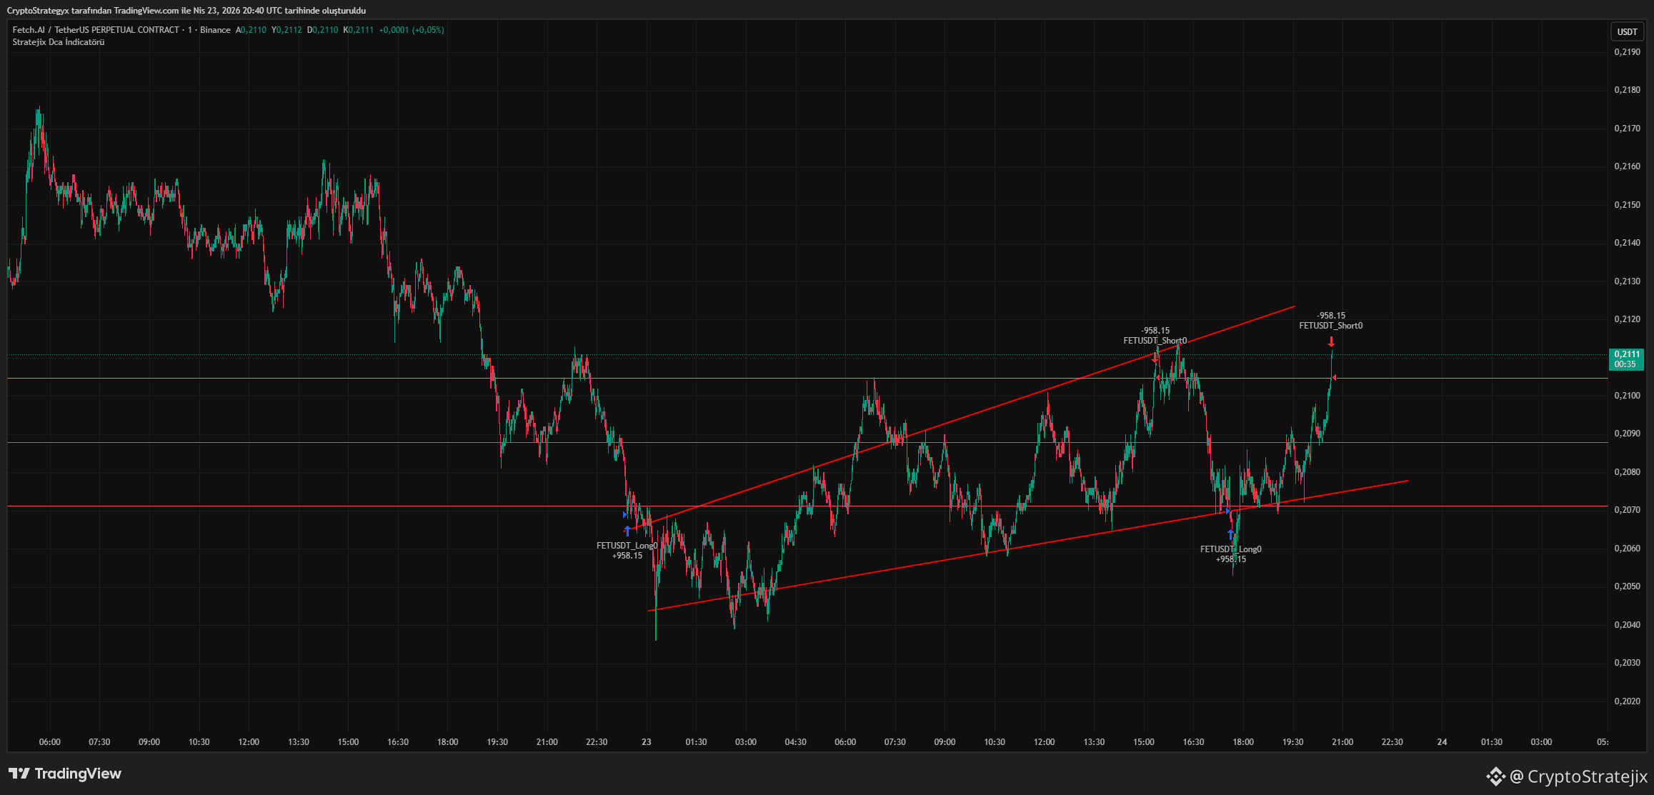Viewport: 1654px width, 795px height.
Task: Click the red arrow below the rightmost FETUSDT_Short0 label
Action: coord(1331,342)
